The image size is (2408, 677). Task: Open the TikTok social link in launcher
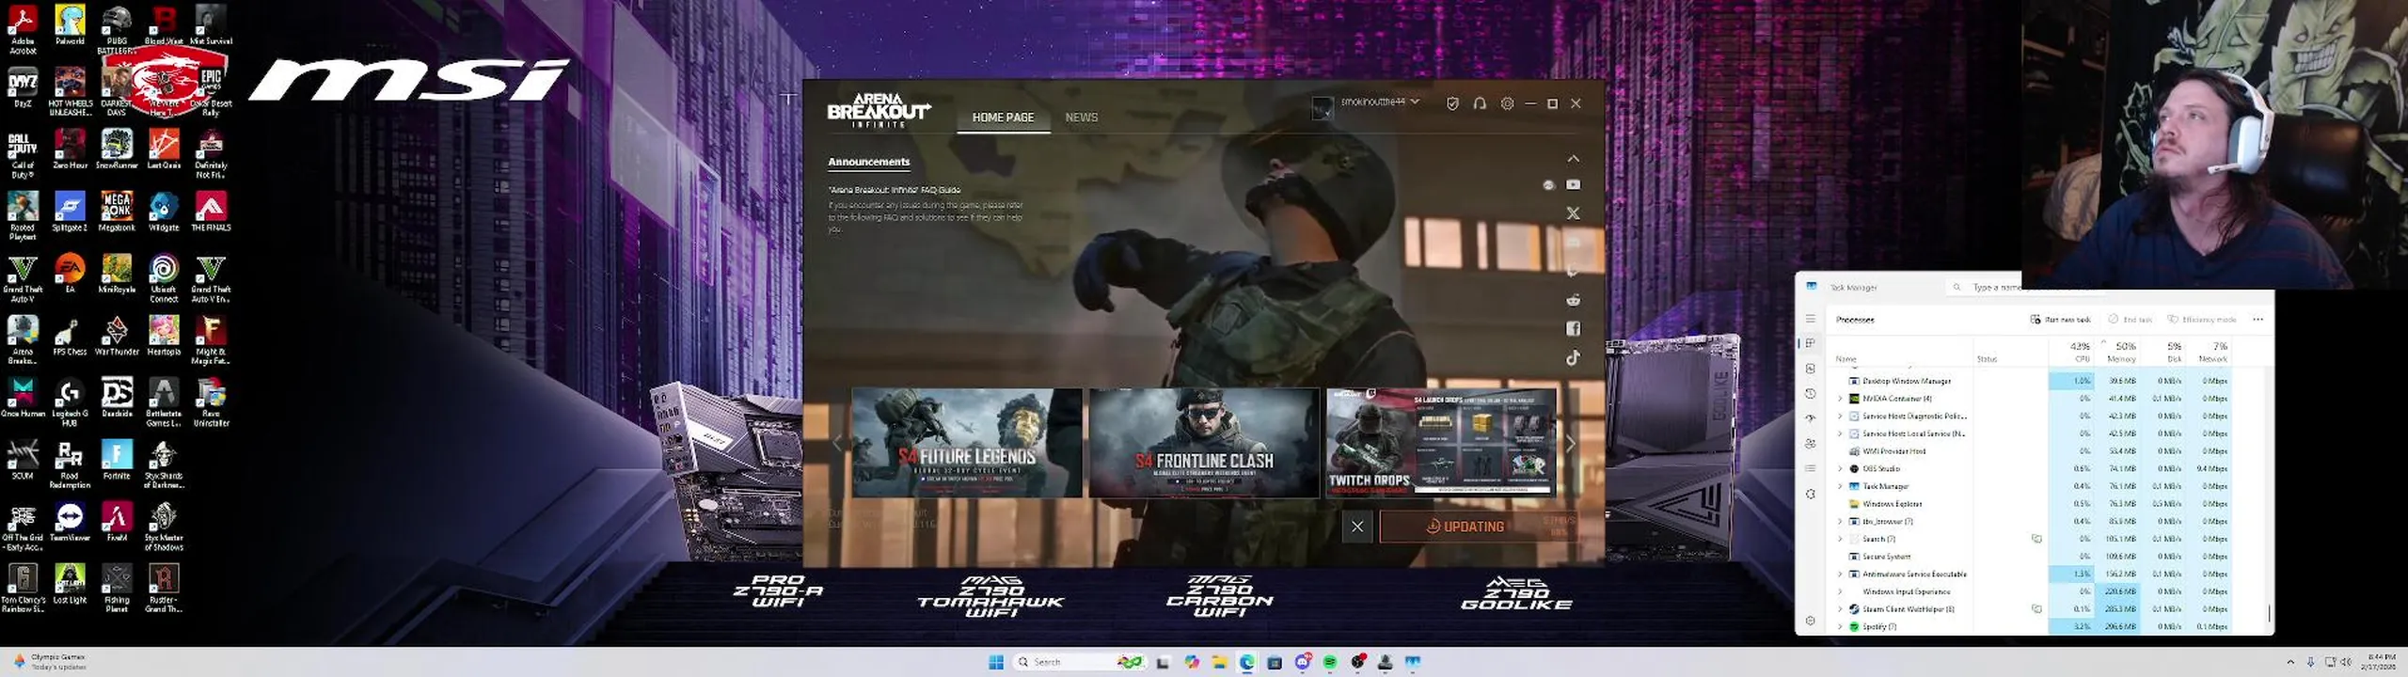tap(1573, 357)
